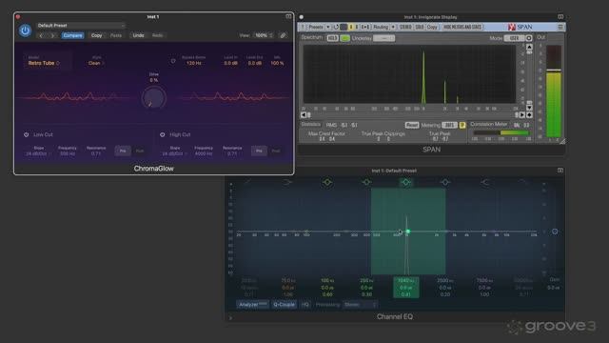Toggle Bypass Below power icon
The height and width of the screenshot is (343, 609).
pyautogui.click(x=173, y=61)
